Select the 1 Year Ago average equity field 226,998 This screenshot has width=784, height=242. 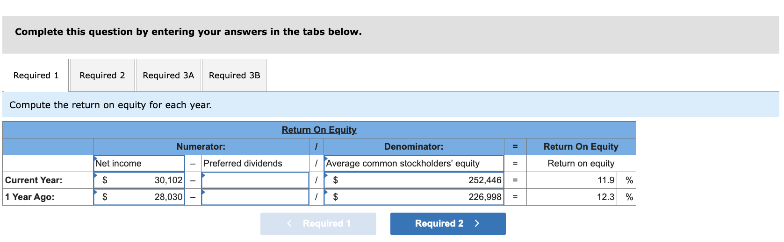414,197
